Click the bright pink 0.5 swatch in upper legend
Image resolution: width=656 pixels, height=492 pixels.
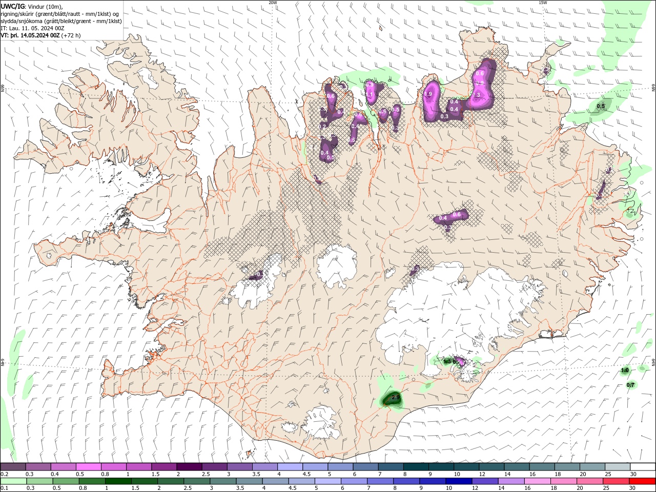pos(88,467)
